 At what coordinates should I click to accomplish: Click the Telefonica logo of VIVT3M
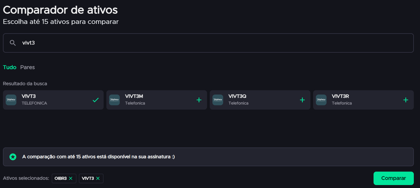(x=114, y=100)
